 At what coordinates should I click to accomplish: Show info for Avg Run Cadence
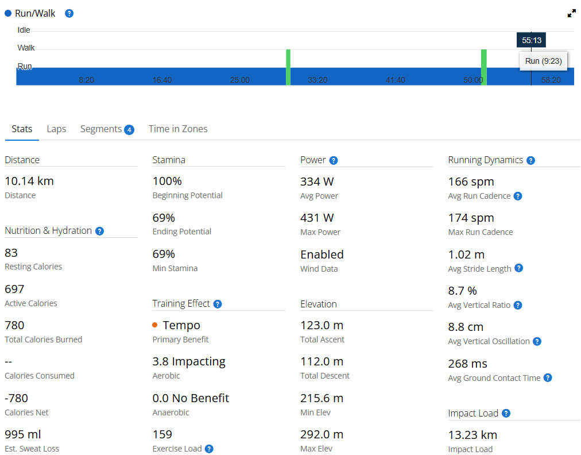pos(518,196)
